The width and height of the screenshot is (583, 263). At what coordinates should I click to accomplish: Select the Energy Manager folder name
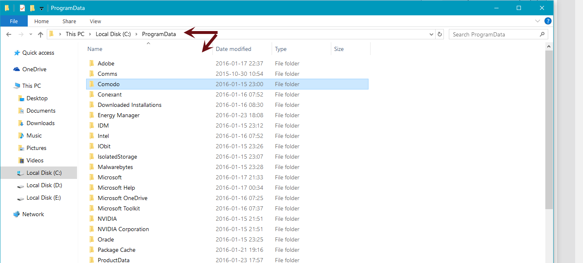118,115
